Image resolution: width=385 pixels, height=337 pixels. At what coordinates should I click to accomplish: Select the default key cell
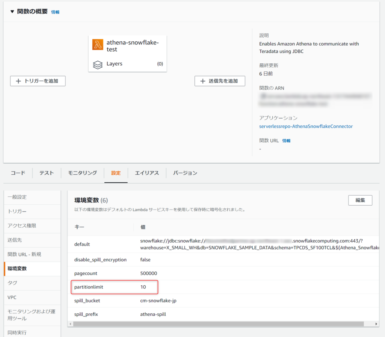82,244
